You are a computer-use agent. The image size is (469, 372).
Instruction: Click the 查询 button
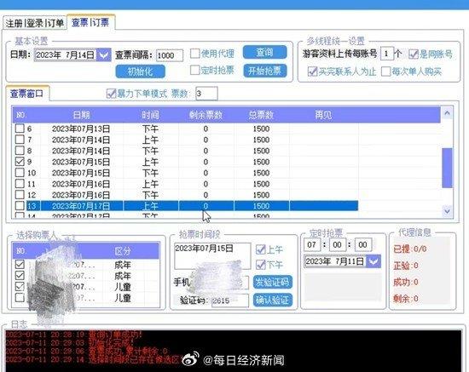point(264,52)
